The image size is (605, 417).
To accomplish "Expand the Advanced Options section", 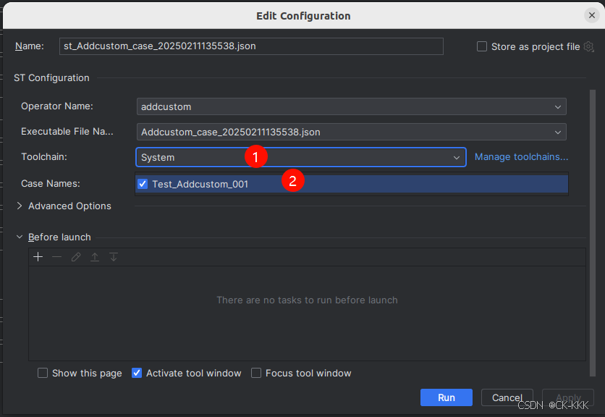I will pos(20,206).
